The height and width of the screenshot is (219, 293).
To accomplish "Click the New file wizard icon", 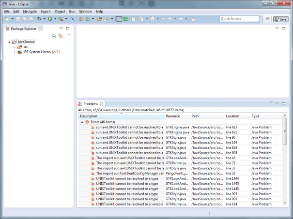I will click(x=7, y=19).
